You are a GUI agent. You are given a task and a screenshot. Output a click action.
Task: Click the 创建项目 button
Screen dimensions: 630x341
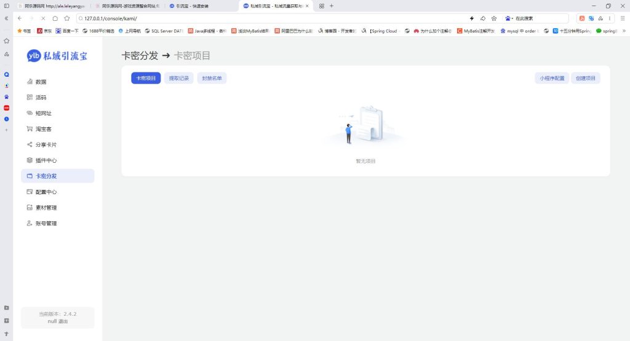click(586, 78)
